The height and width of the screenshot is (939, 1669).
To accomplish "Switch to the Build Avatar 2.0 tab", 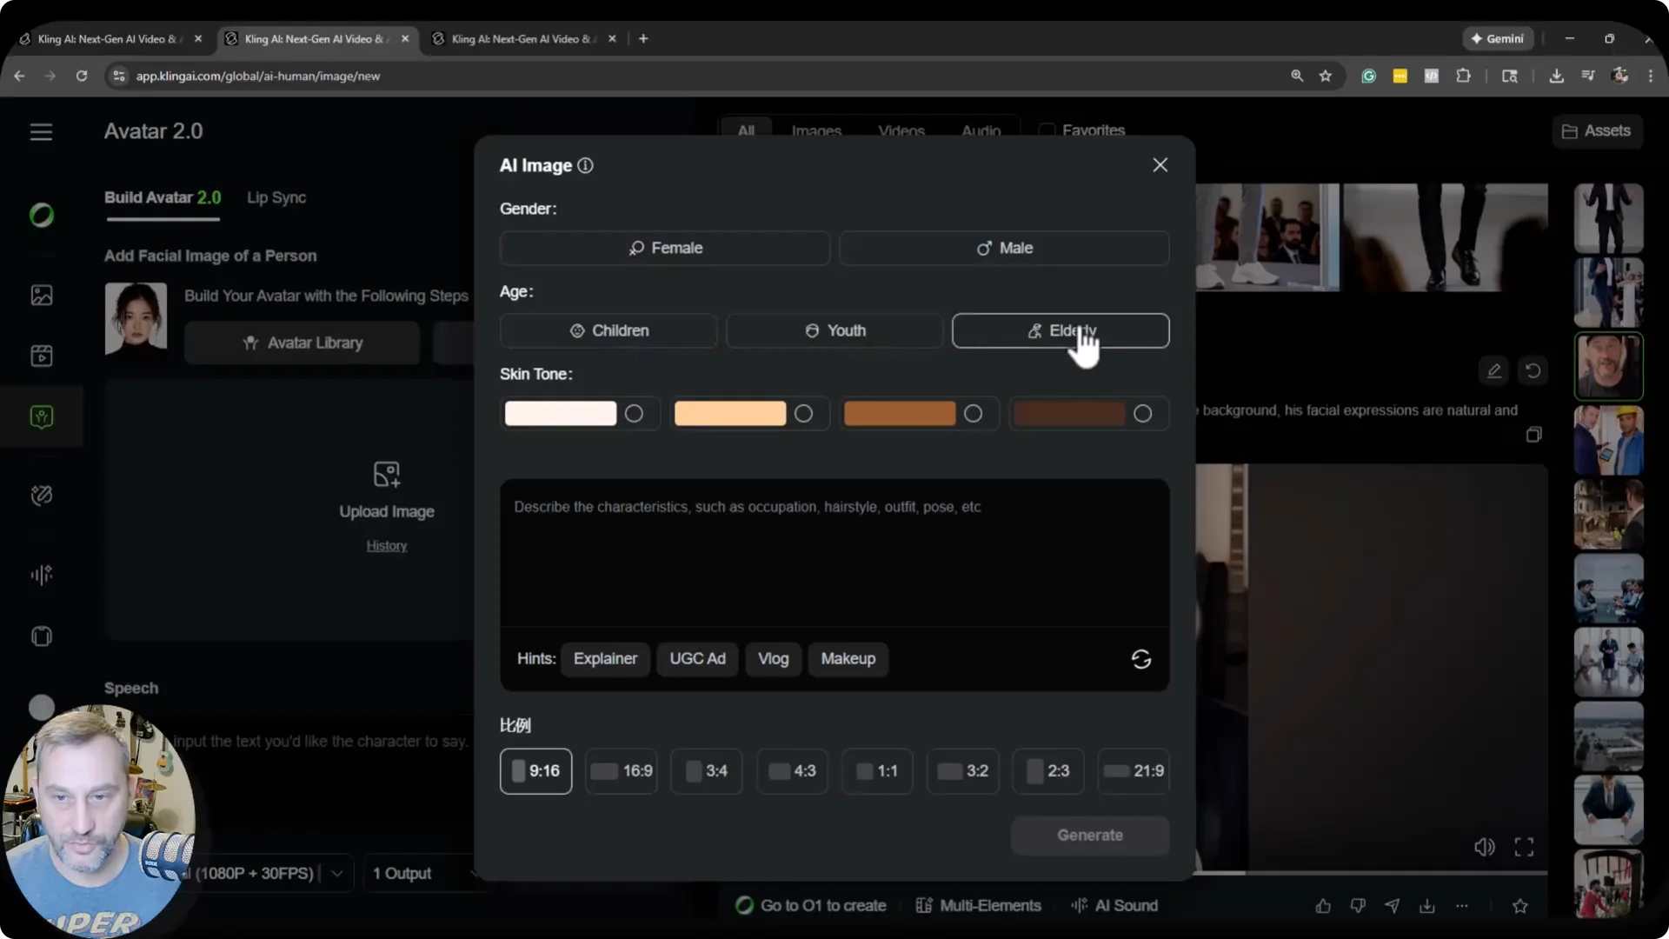I will (x=163, y=197).
